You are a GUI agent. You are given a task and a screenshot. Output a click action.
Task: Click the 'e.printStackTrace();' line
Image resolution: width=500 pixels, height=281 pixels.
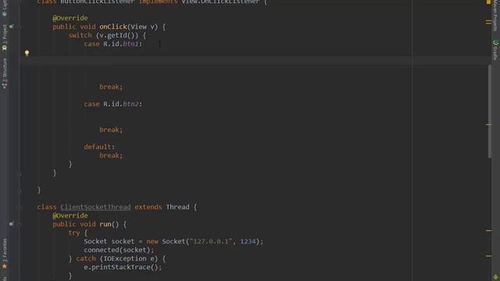click(x=123, y=267)
